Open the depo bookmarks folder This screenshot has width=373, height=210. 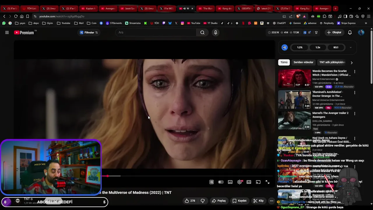click(x=34, y=23)
